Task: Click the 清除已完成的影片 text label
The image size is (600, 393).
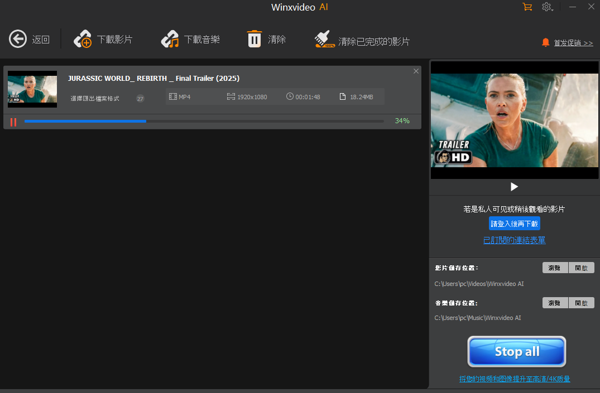Action: pos(374,42)
